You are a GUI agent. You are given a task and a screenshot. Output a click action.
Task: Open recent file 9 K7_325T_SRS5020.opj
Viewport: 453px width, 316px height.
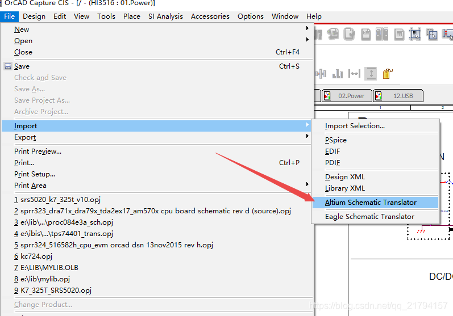tap(157, 290)
